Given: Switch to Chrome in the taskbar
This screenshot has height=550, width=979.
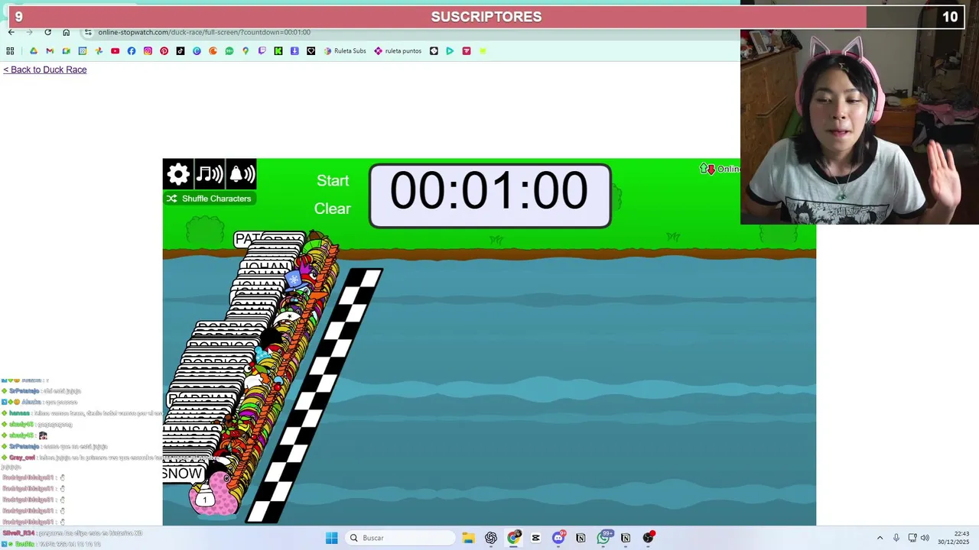Looking at the screenshot, I should click(x=513, y=538).
